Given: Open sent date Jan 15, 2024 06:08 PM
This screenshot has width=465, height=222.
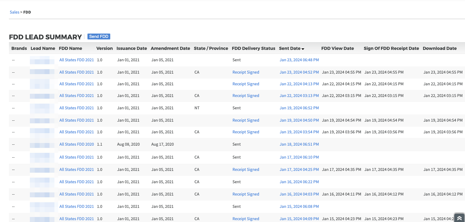Looking at the screenshot, I should [x=299, y=206].
